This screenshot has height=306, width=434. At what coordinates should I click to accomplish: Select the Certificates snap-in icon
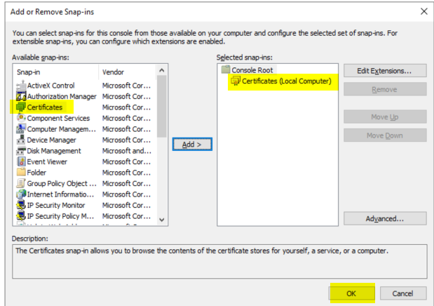point(21,107)
